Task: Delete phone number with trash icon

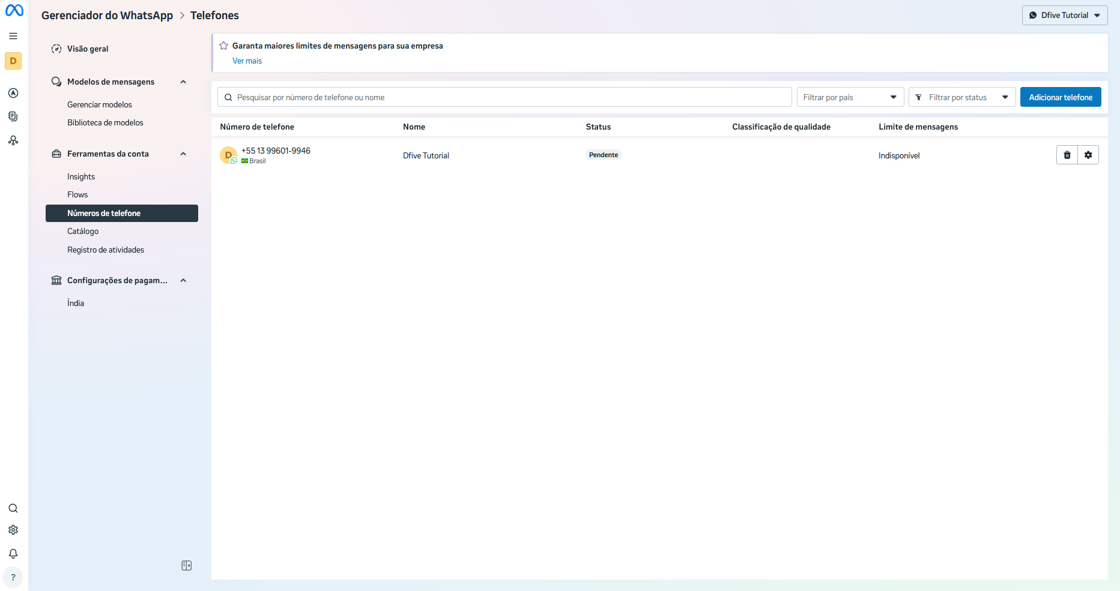Action: point(1067,155)
